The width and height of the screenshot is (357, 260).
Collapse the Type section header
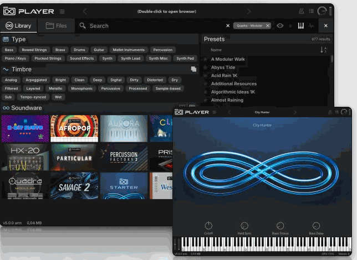[100, 39]
